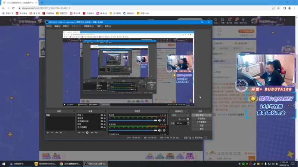This screenshot has height=167, width=298.
Task: Bookmark this page with star icon
Action: (x=278, y=8)
